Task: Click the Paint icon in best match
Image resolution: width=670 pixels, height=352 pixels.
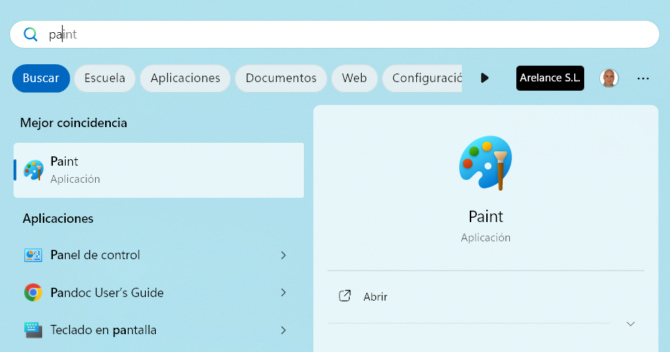Action: [x=33, y=170]
